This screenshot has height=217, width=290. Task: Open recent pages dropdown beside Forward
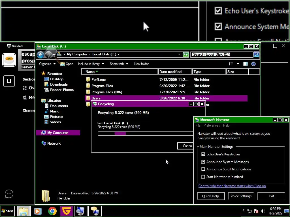click(x=54, y=55)
